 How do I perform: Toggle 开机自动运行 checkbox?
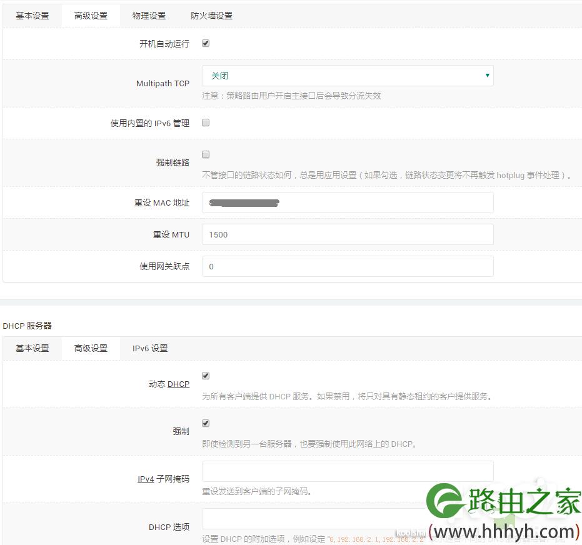pyautogui.click(x=206, y=43)
